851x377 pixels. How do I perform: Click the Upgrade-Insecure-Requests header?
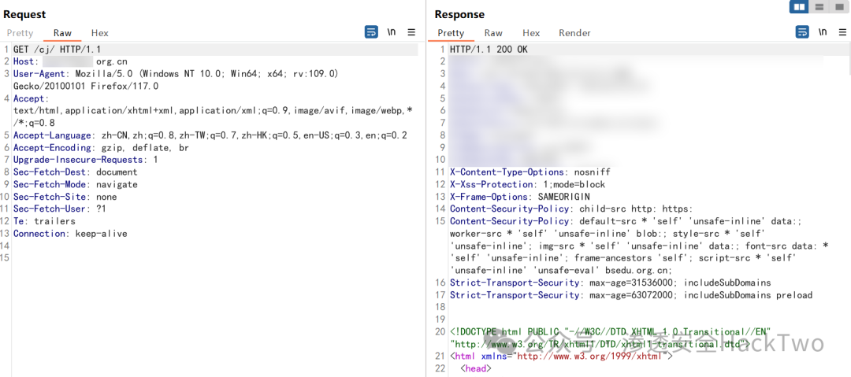pos(85,160)
